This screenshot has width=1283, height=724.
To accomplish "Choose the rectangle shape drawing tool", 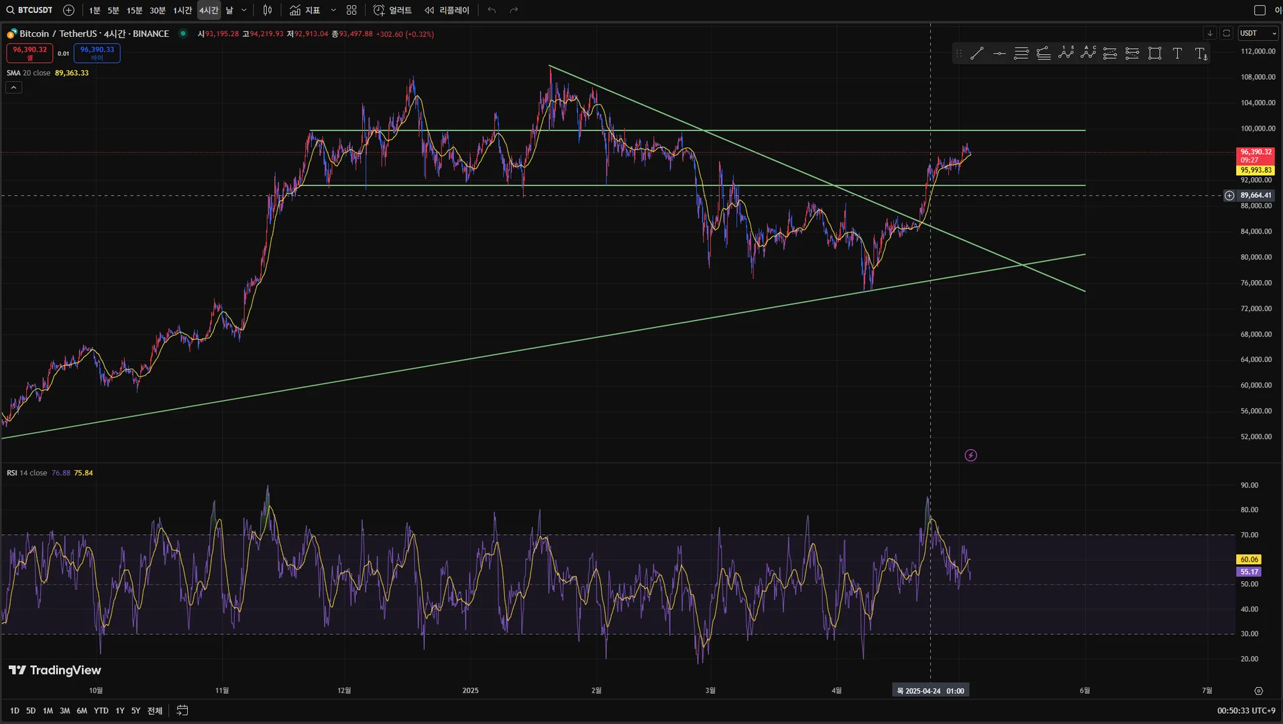I will (x=1155, y=54).
